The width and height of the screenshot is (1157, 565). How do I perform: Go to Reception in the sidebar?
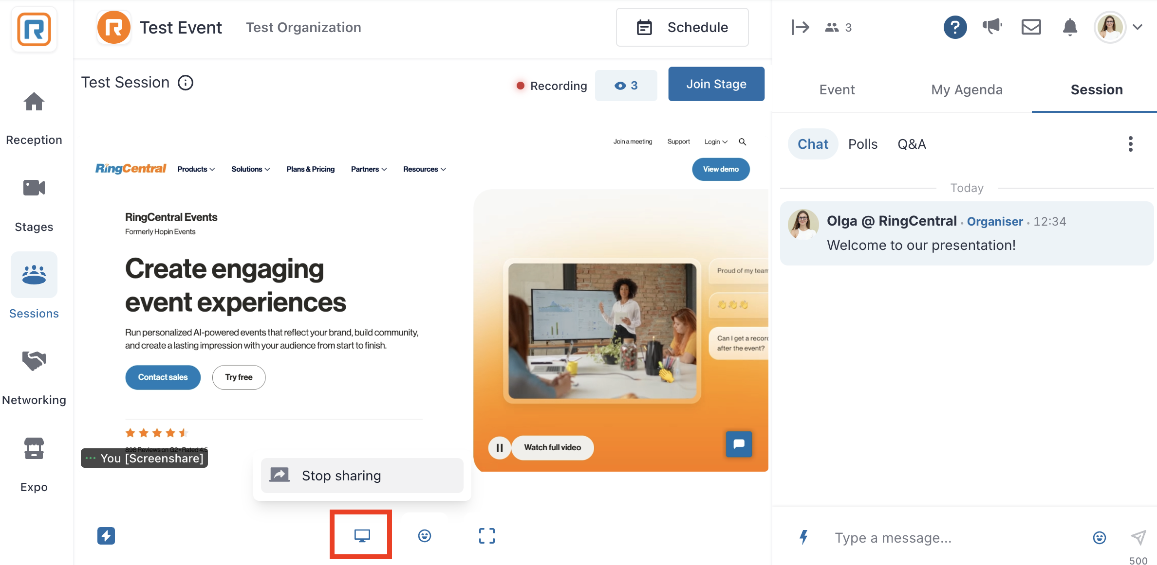pyautogui.click(x=34, y=119)
